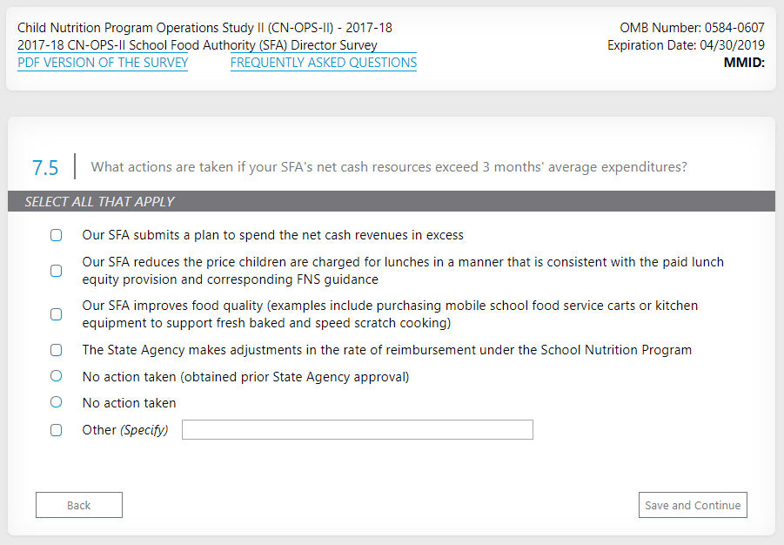Check 'Our SFA submits a plan' checkbox

(57, 235)
